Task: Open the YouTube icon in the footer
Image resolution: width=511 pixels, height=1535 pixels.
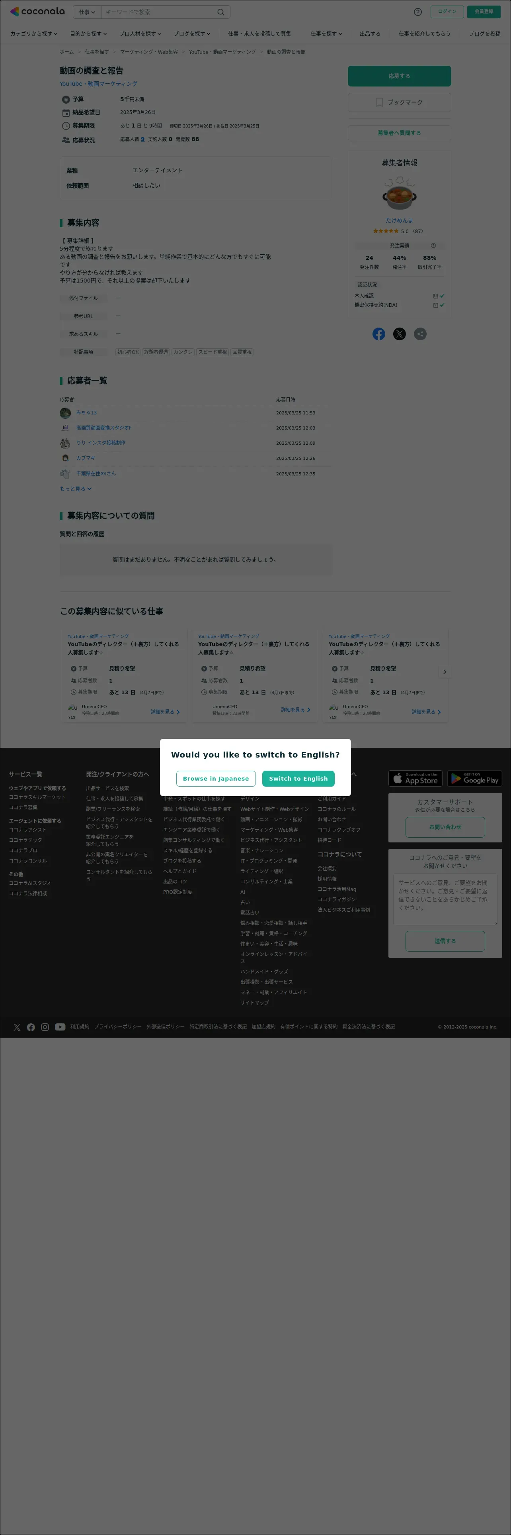Action: click(60, 1027)
